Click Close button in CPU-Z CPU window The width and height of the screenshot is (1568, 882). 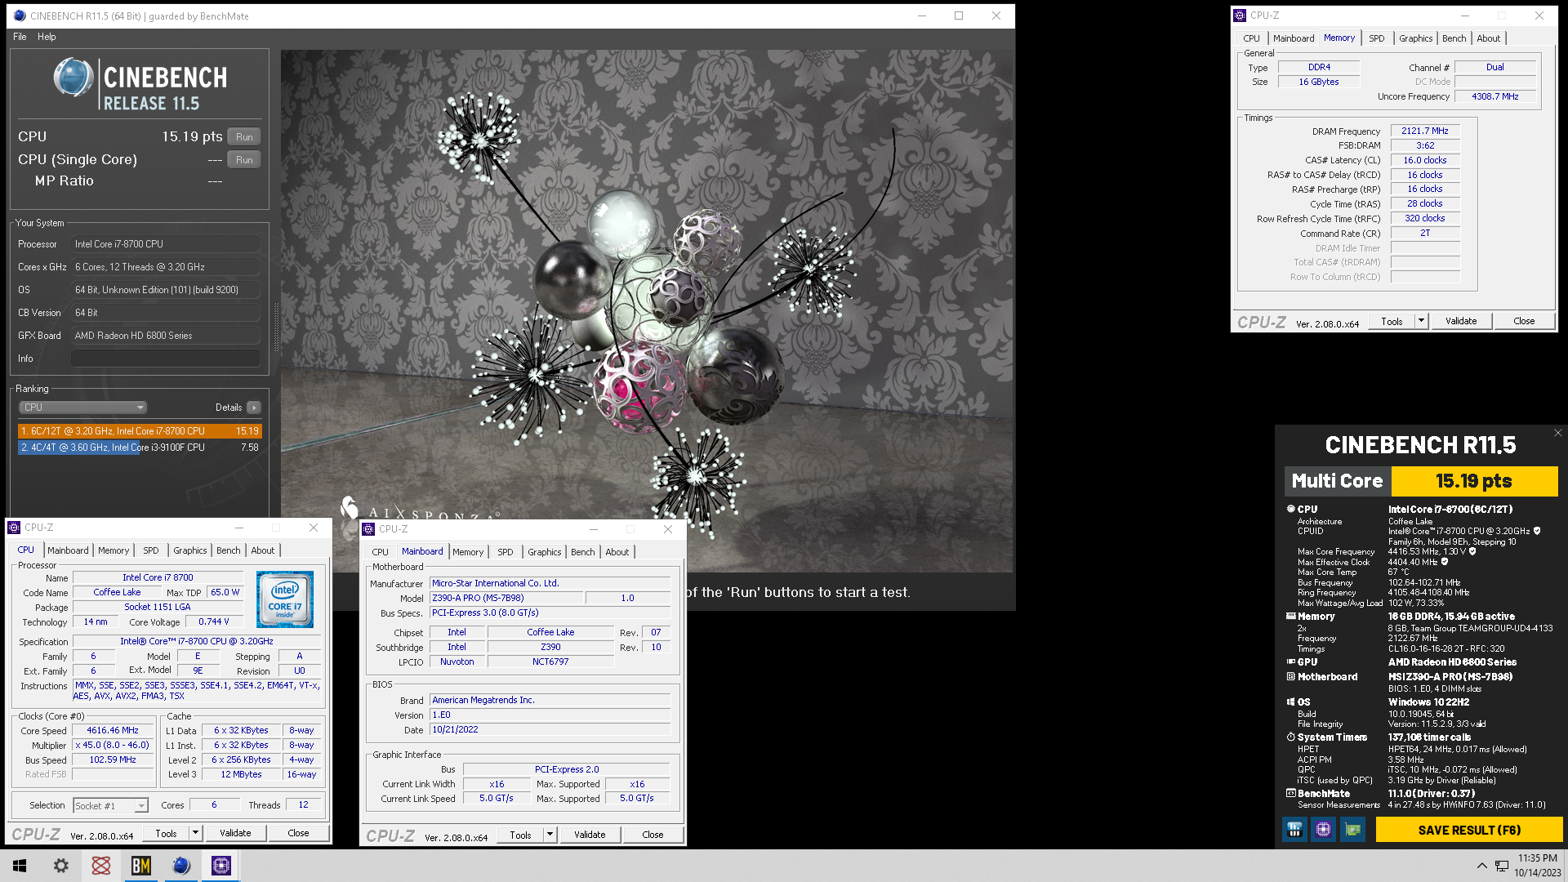click(x=298, y=833)
